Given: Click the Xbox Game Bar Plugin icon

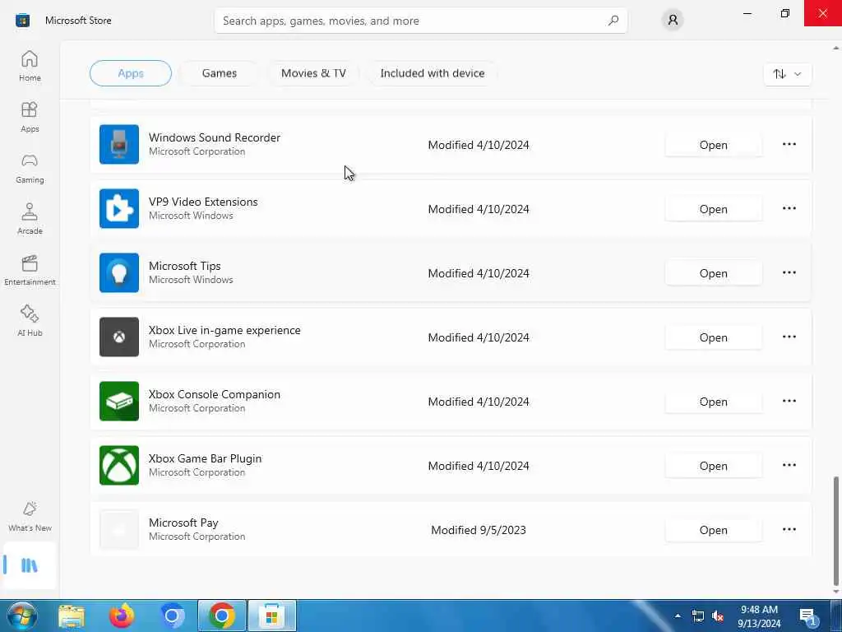Looking at the screenshot, I should [119, 465].
